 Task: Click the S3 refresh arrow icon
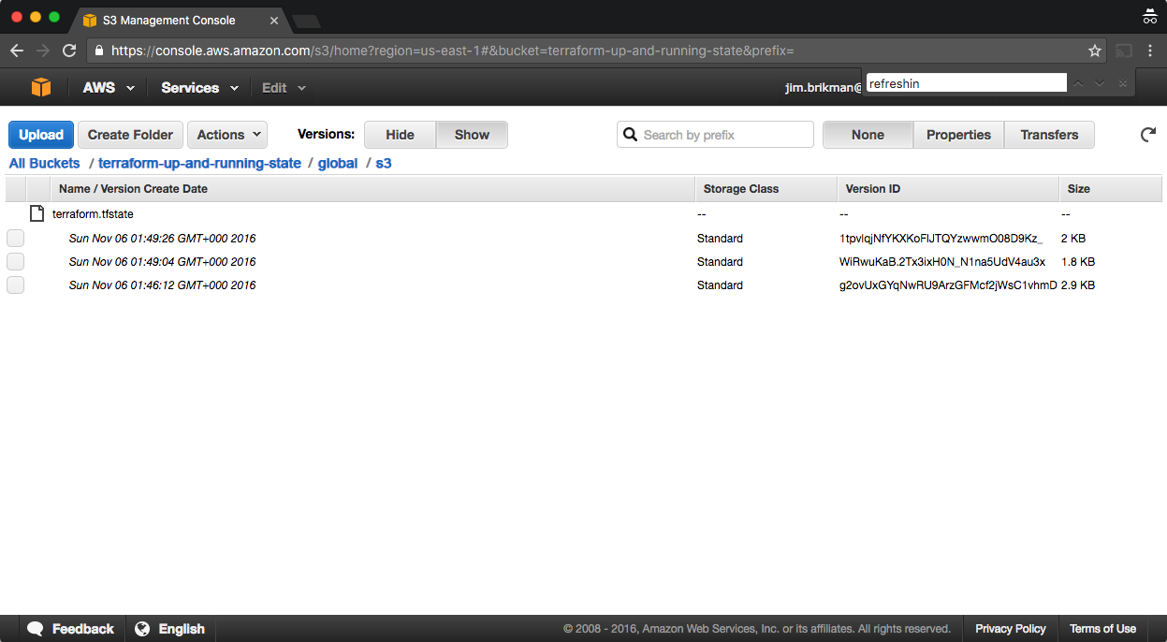click(x=1147, y=135)
